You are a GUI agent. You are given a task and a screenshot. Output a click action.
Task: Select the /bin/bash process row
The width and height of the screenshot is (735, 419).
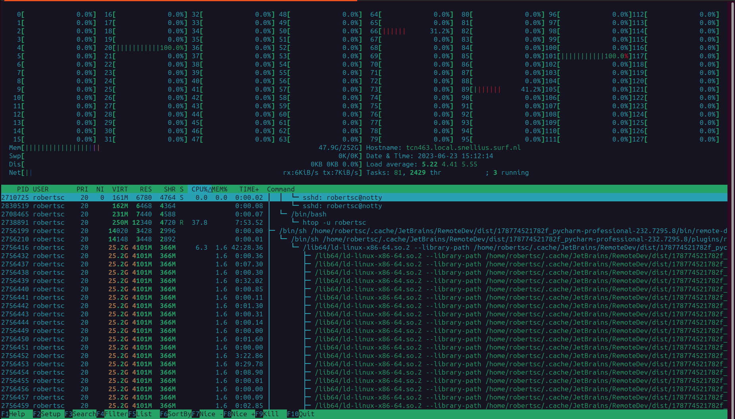point(364,214)
